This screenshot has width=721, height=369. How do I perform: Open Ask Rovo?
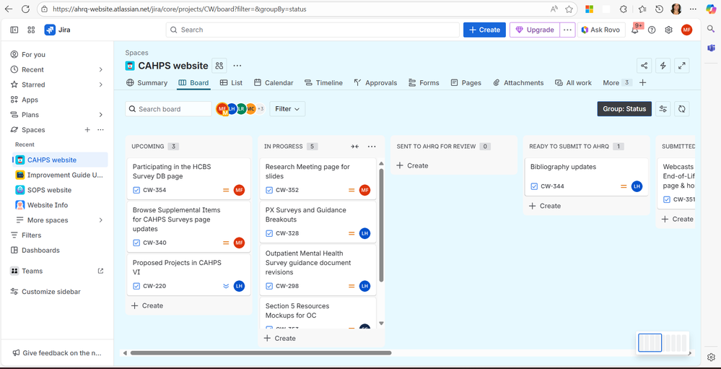pyautogui.click(x=600, y=30)
